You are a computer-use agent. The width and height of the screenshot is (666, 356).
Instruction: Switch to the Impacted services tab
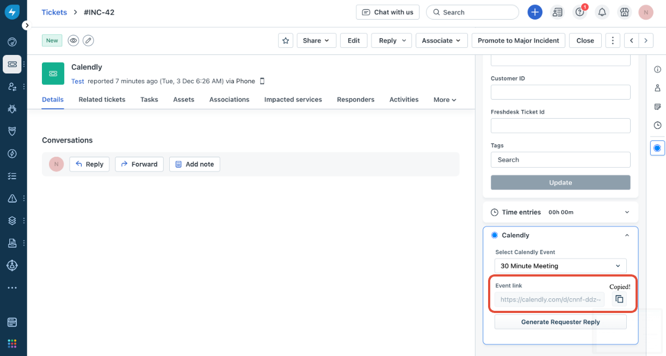coord(293,100)
